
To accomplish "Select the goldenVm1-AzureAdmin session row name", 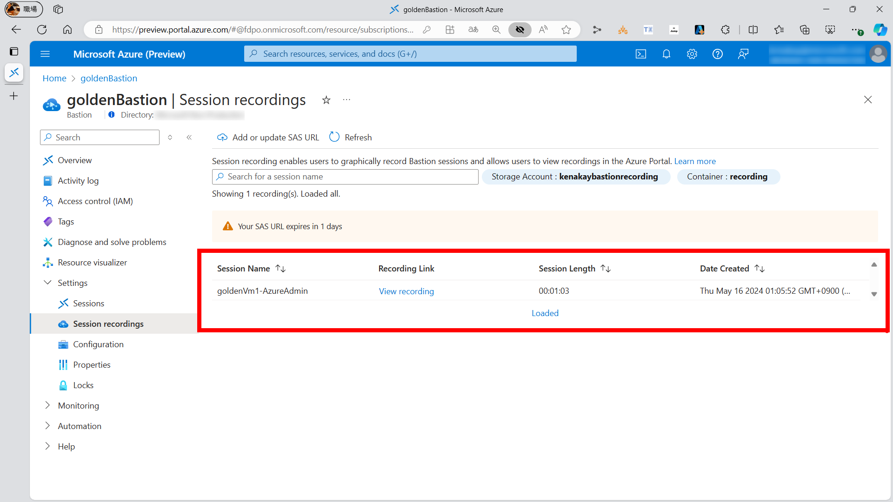I will [262, 291].
